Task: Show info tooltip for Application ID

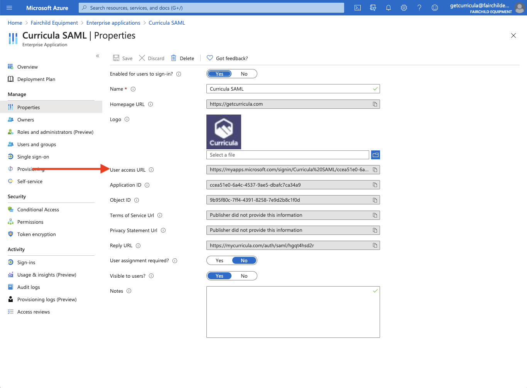Action: click(147, 185)
